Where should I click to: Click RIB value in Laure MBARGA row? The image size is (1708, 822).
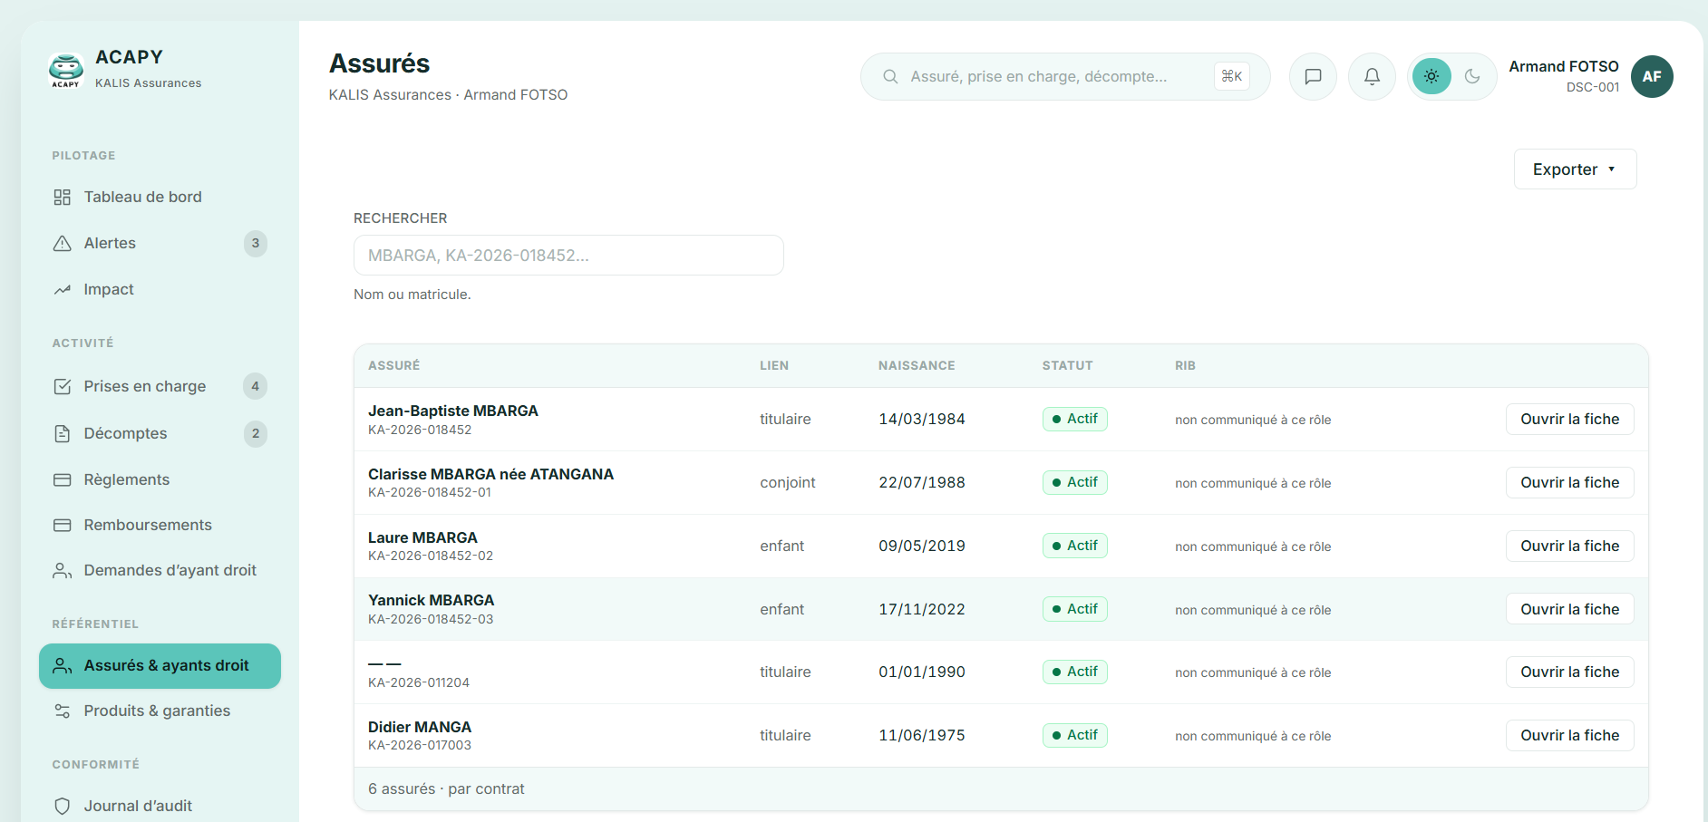tap(1253, 547)
